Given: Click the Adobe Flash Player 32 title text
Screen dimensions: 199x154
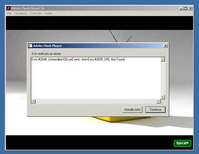Looking at the screenshot, I should point(28,8).
